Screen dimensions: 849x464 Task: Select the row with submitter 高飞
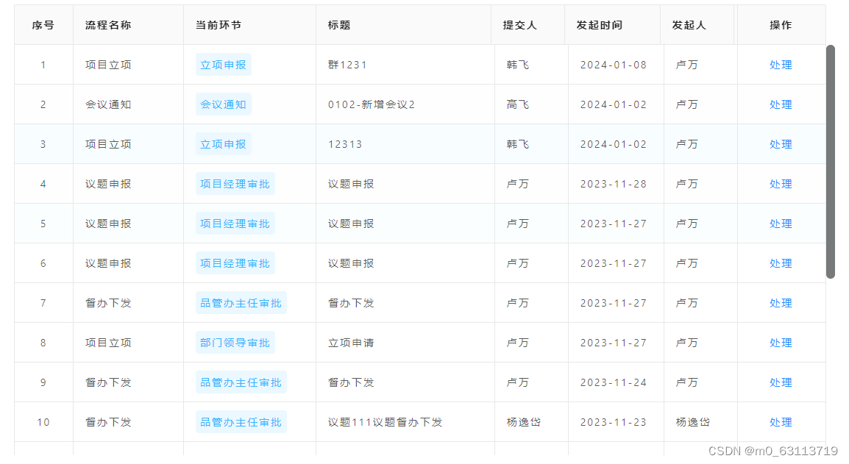point(519,104)
